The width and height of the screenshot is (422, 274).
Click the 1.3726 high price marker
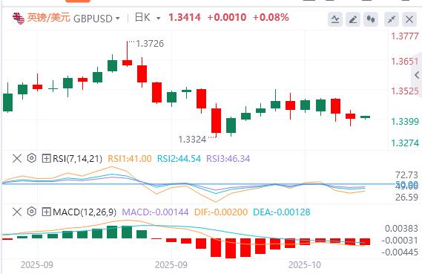pyautogui.click(x=150, y=44)
